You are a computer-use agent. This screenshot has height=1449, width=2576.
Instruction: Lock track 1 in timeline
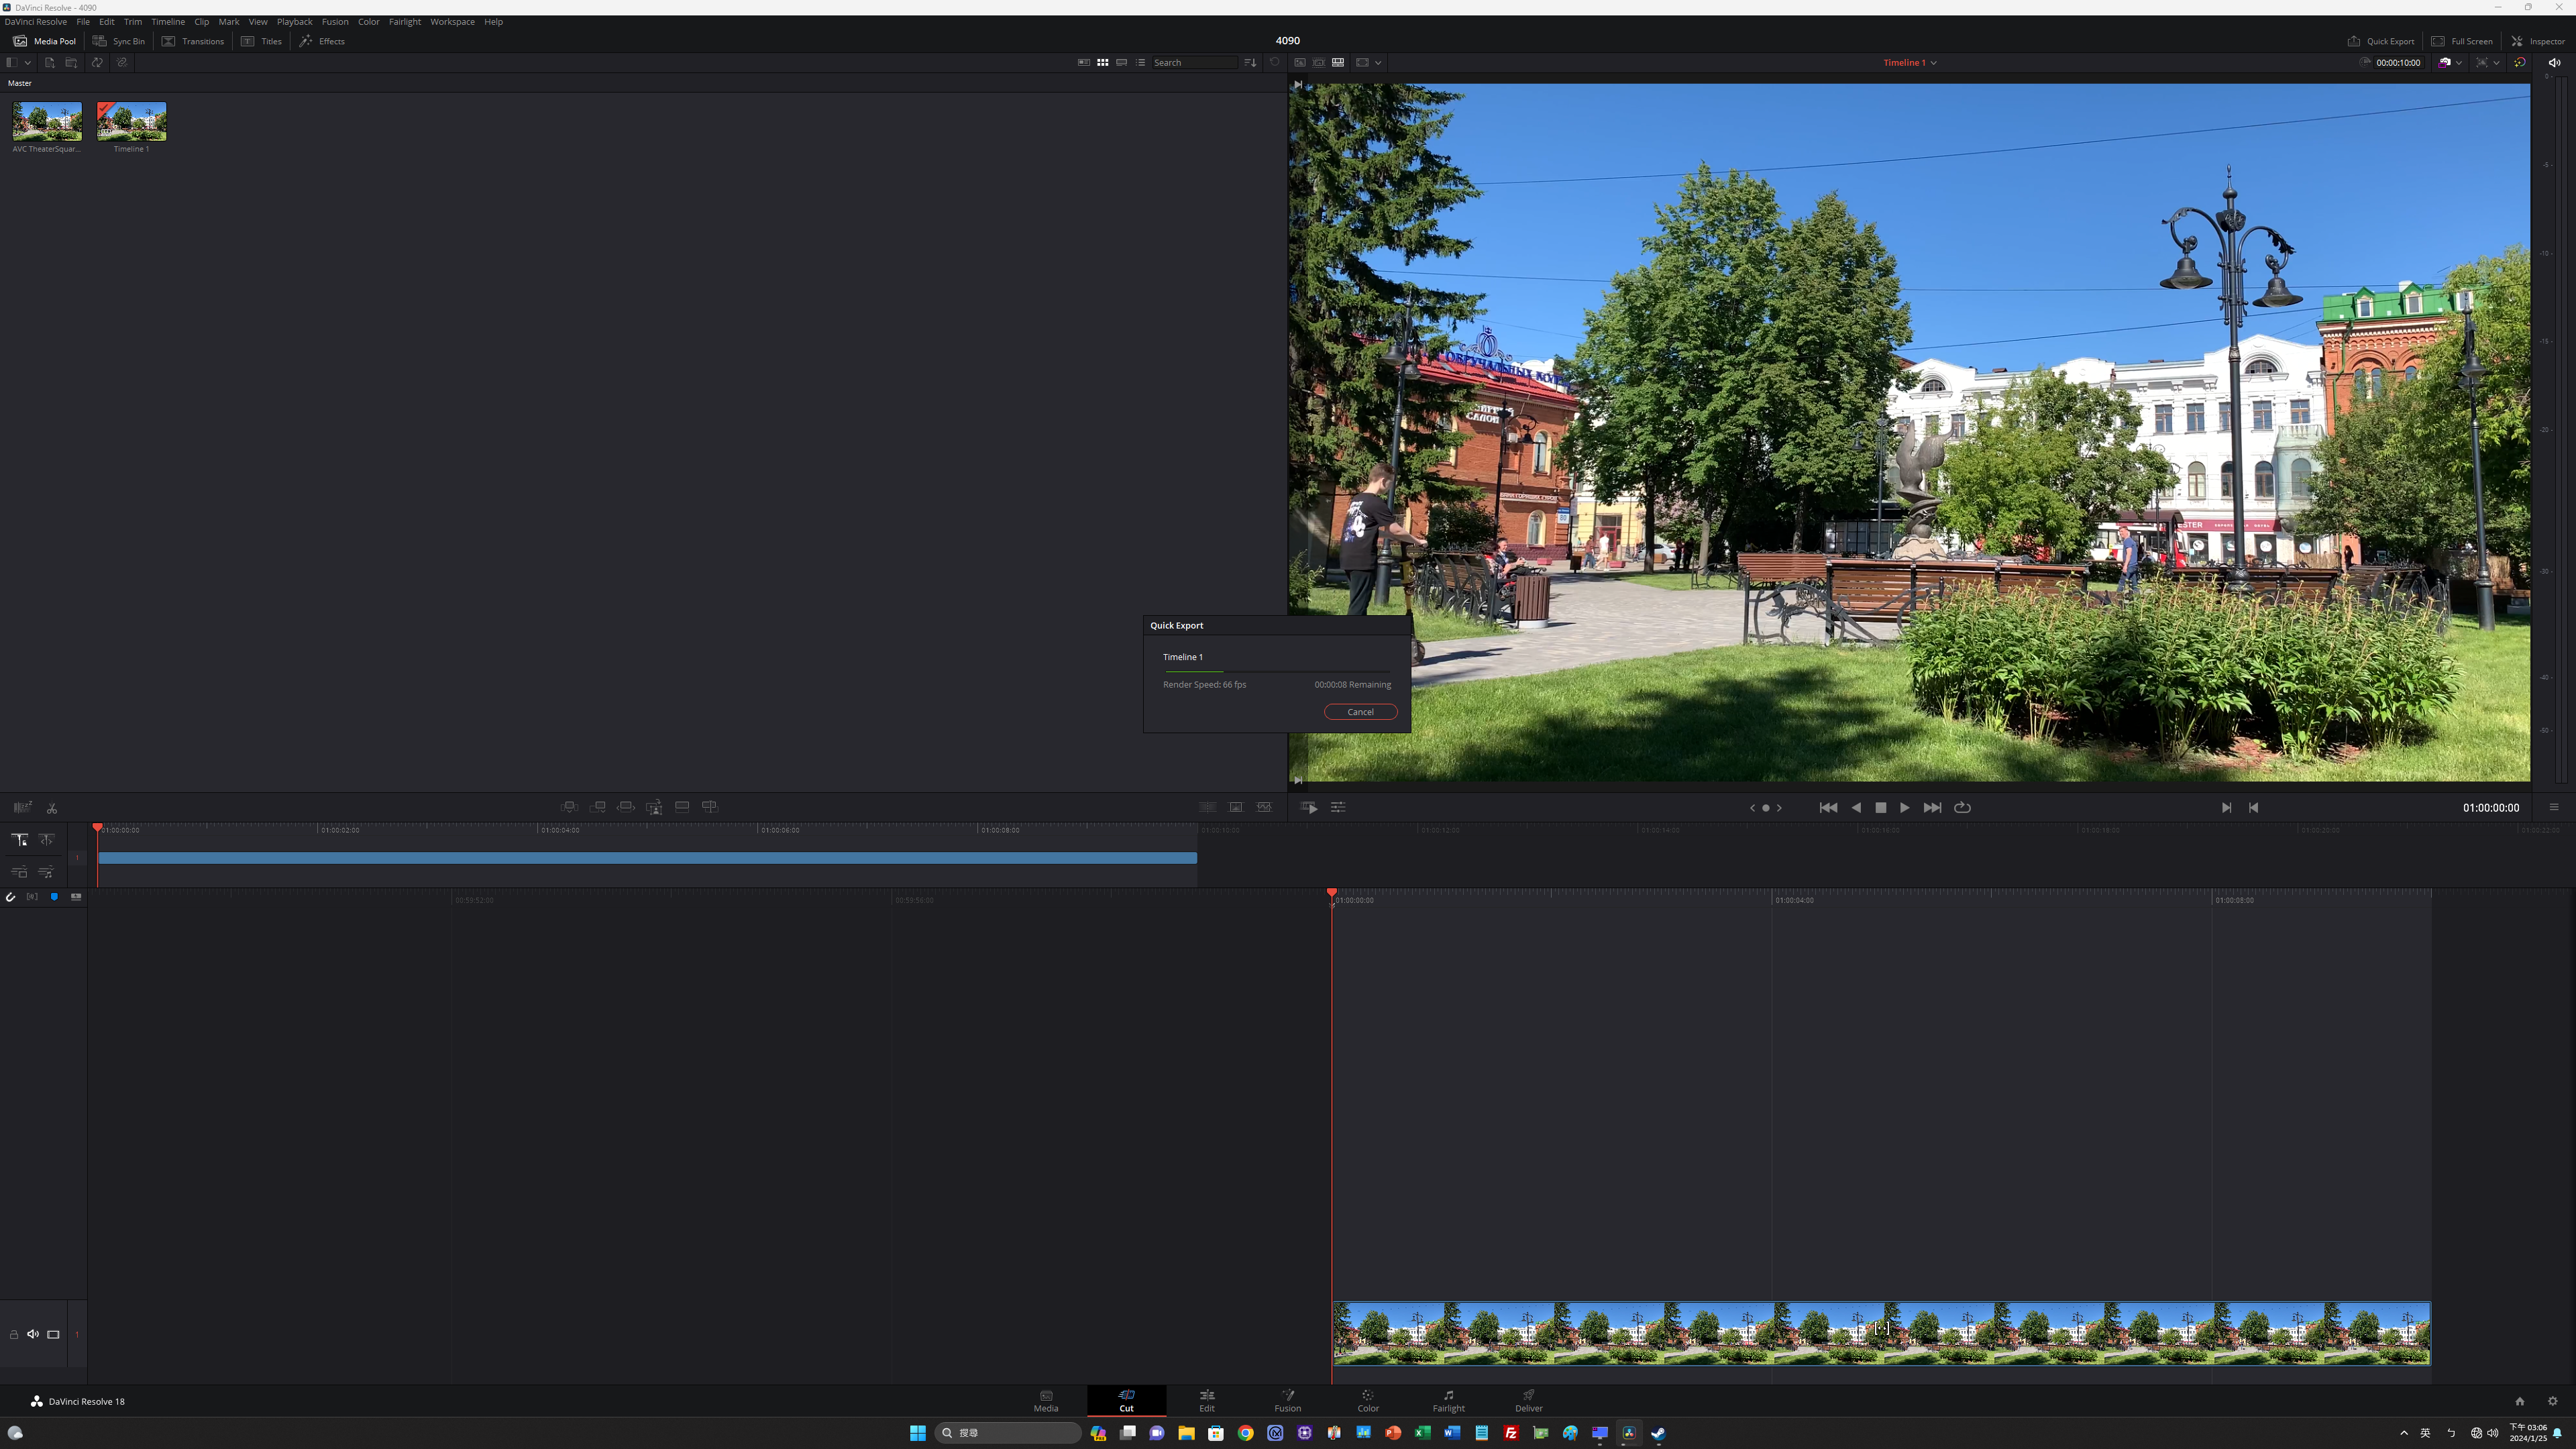coord(14,1334)
